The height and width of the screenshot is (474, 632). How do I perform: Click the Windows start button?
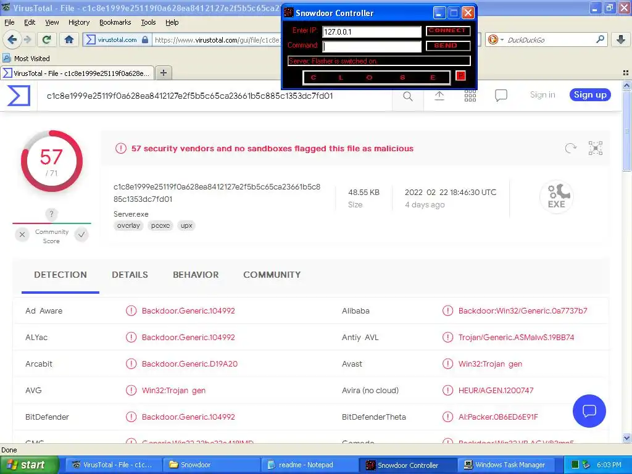29,465
